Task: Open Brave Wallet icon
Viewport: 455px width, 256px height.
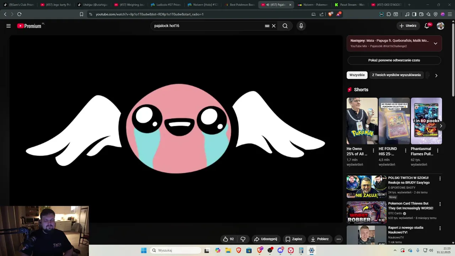Action: click(421, 14)
